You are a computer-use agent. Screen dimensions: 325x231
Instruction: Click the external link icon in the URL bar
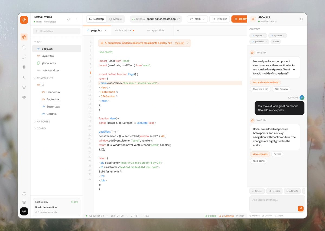pos(178,19)
